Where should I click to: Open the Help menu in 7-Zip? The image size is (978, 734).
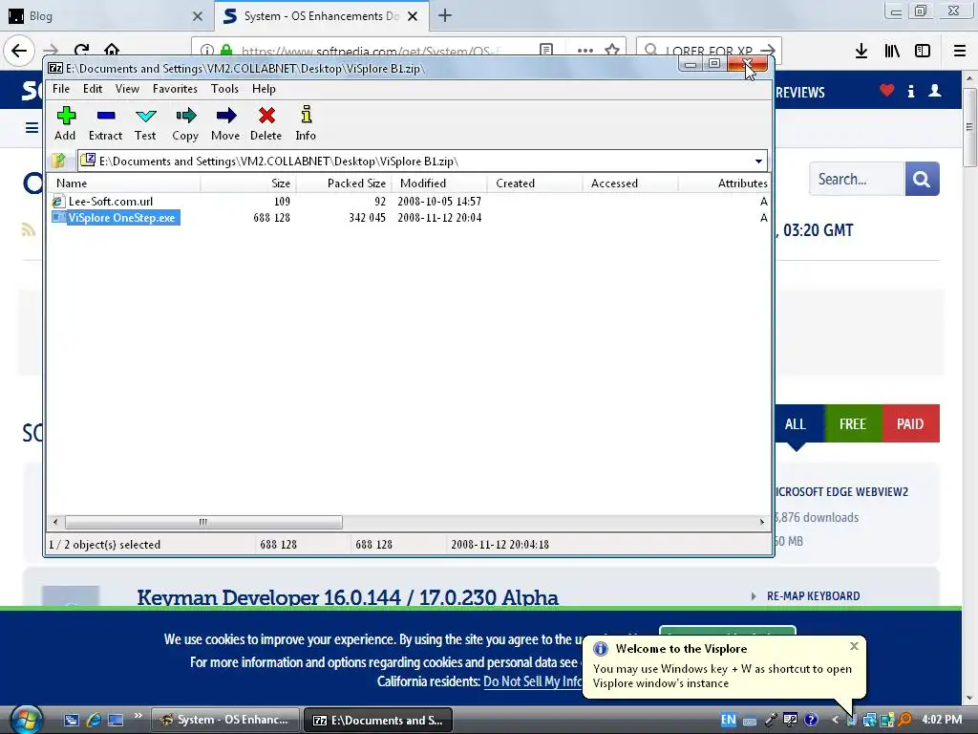tap(264, 89)
